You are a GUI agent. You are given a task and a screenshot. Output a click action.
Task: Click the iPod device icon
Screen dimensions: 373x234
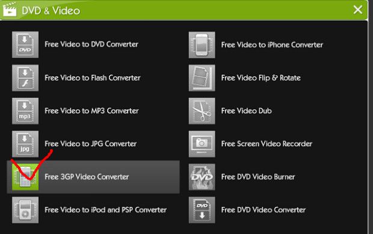click(25, 210)
